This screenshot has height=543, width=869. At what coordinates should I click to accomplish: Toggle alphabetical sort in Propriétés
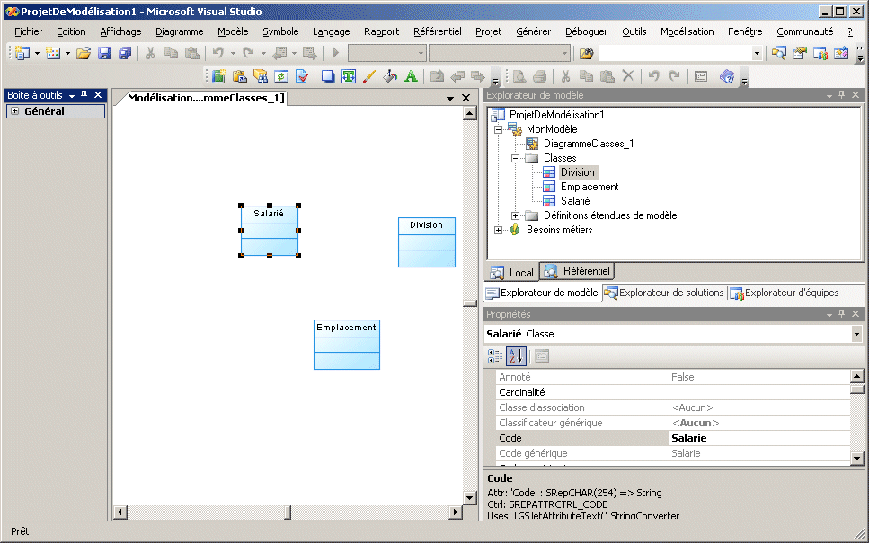click(x=516, y=356)
